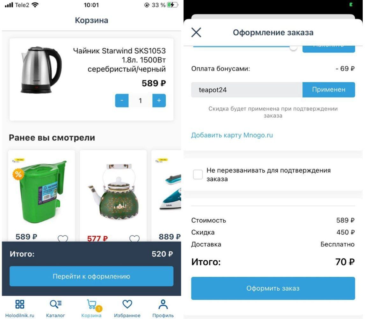This screenshot has height=319, width=370.
Task: Open the Каталог search tab
Action: (56, 308)
